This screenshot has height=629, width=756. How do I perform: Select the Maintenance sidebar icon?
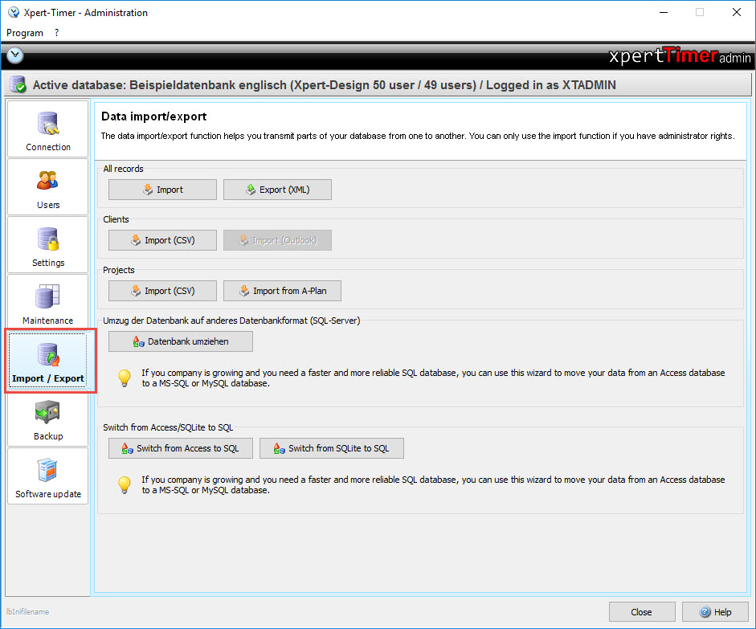coord(48,302)
